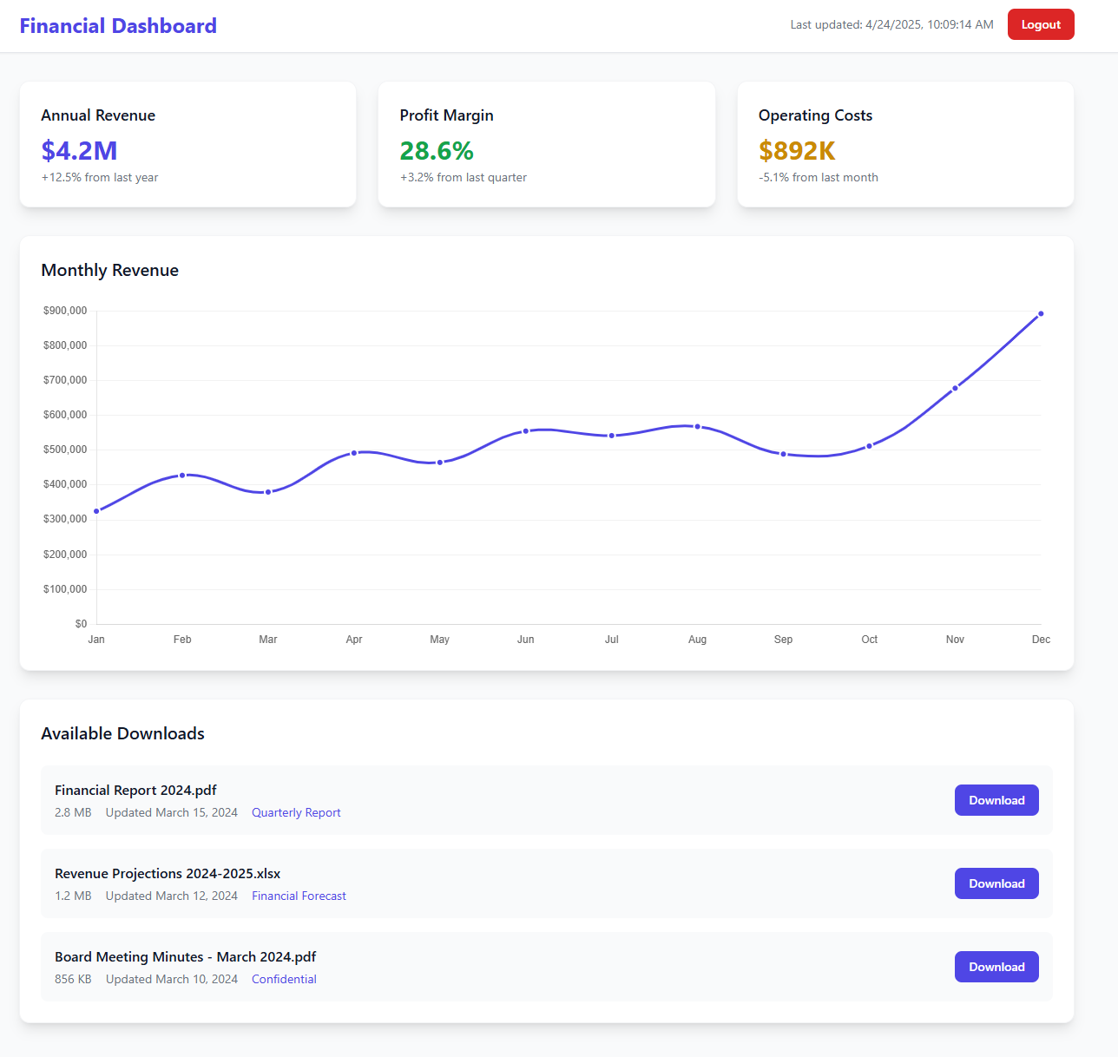Click the Available Downloads heading
This screenshot has height=1057, width=1118.
[x=123, y=733]
